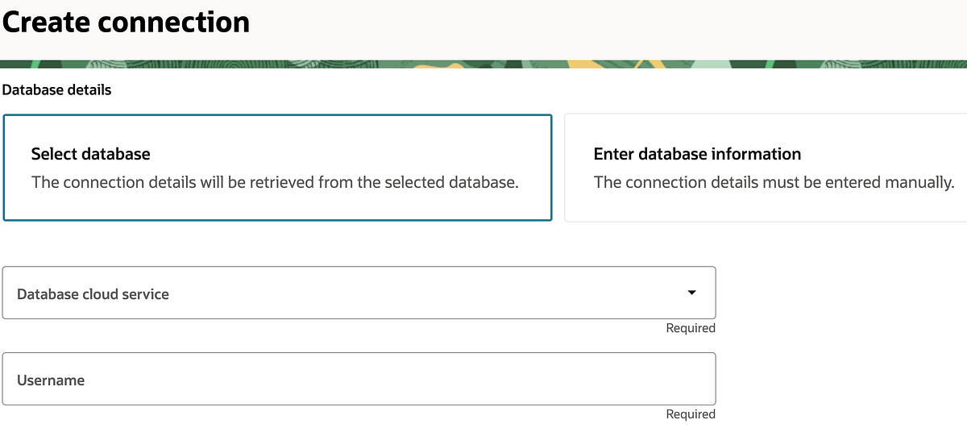Click the Create connection page heading
The width and height of the screenshot is (967, 432).
point(126,22)
